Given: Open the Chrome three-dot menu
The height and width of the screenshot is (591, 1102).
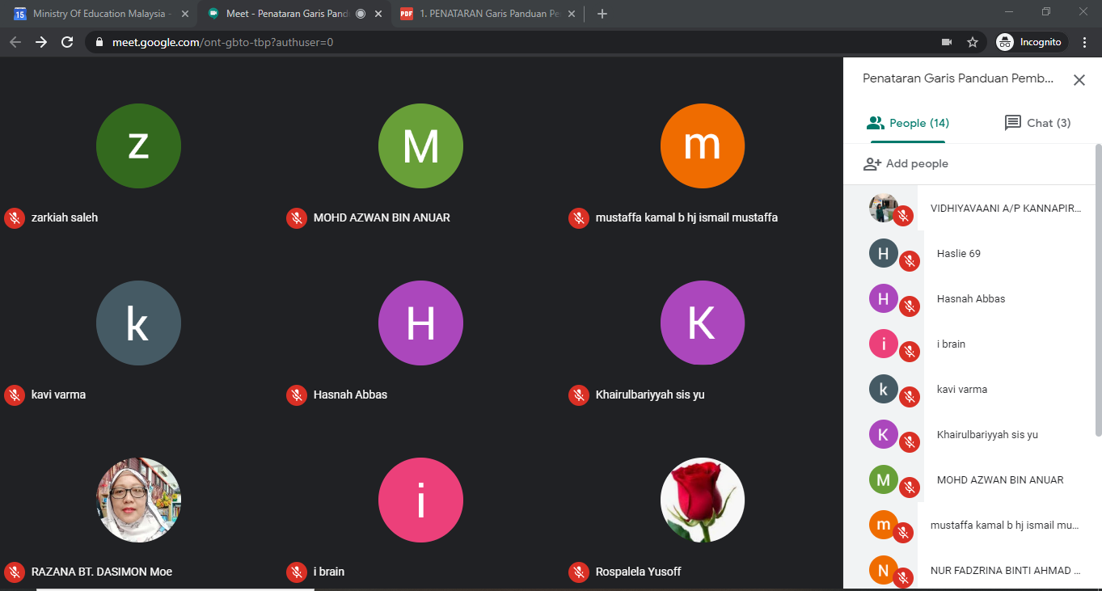Looking at the screenshot, I should pos(1084,42).
